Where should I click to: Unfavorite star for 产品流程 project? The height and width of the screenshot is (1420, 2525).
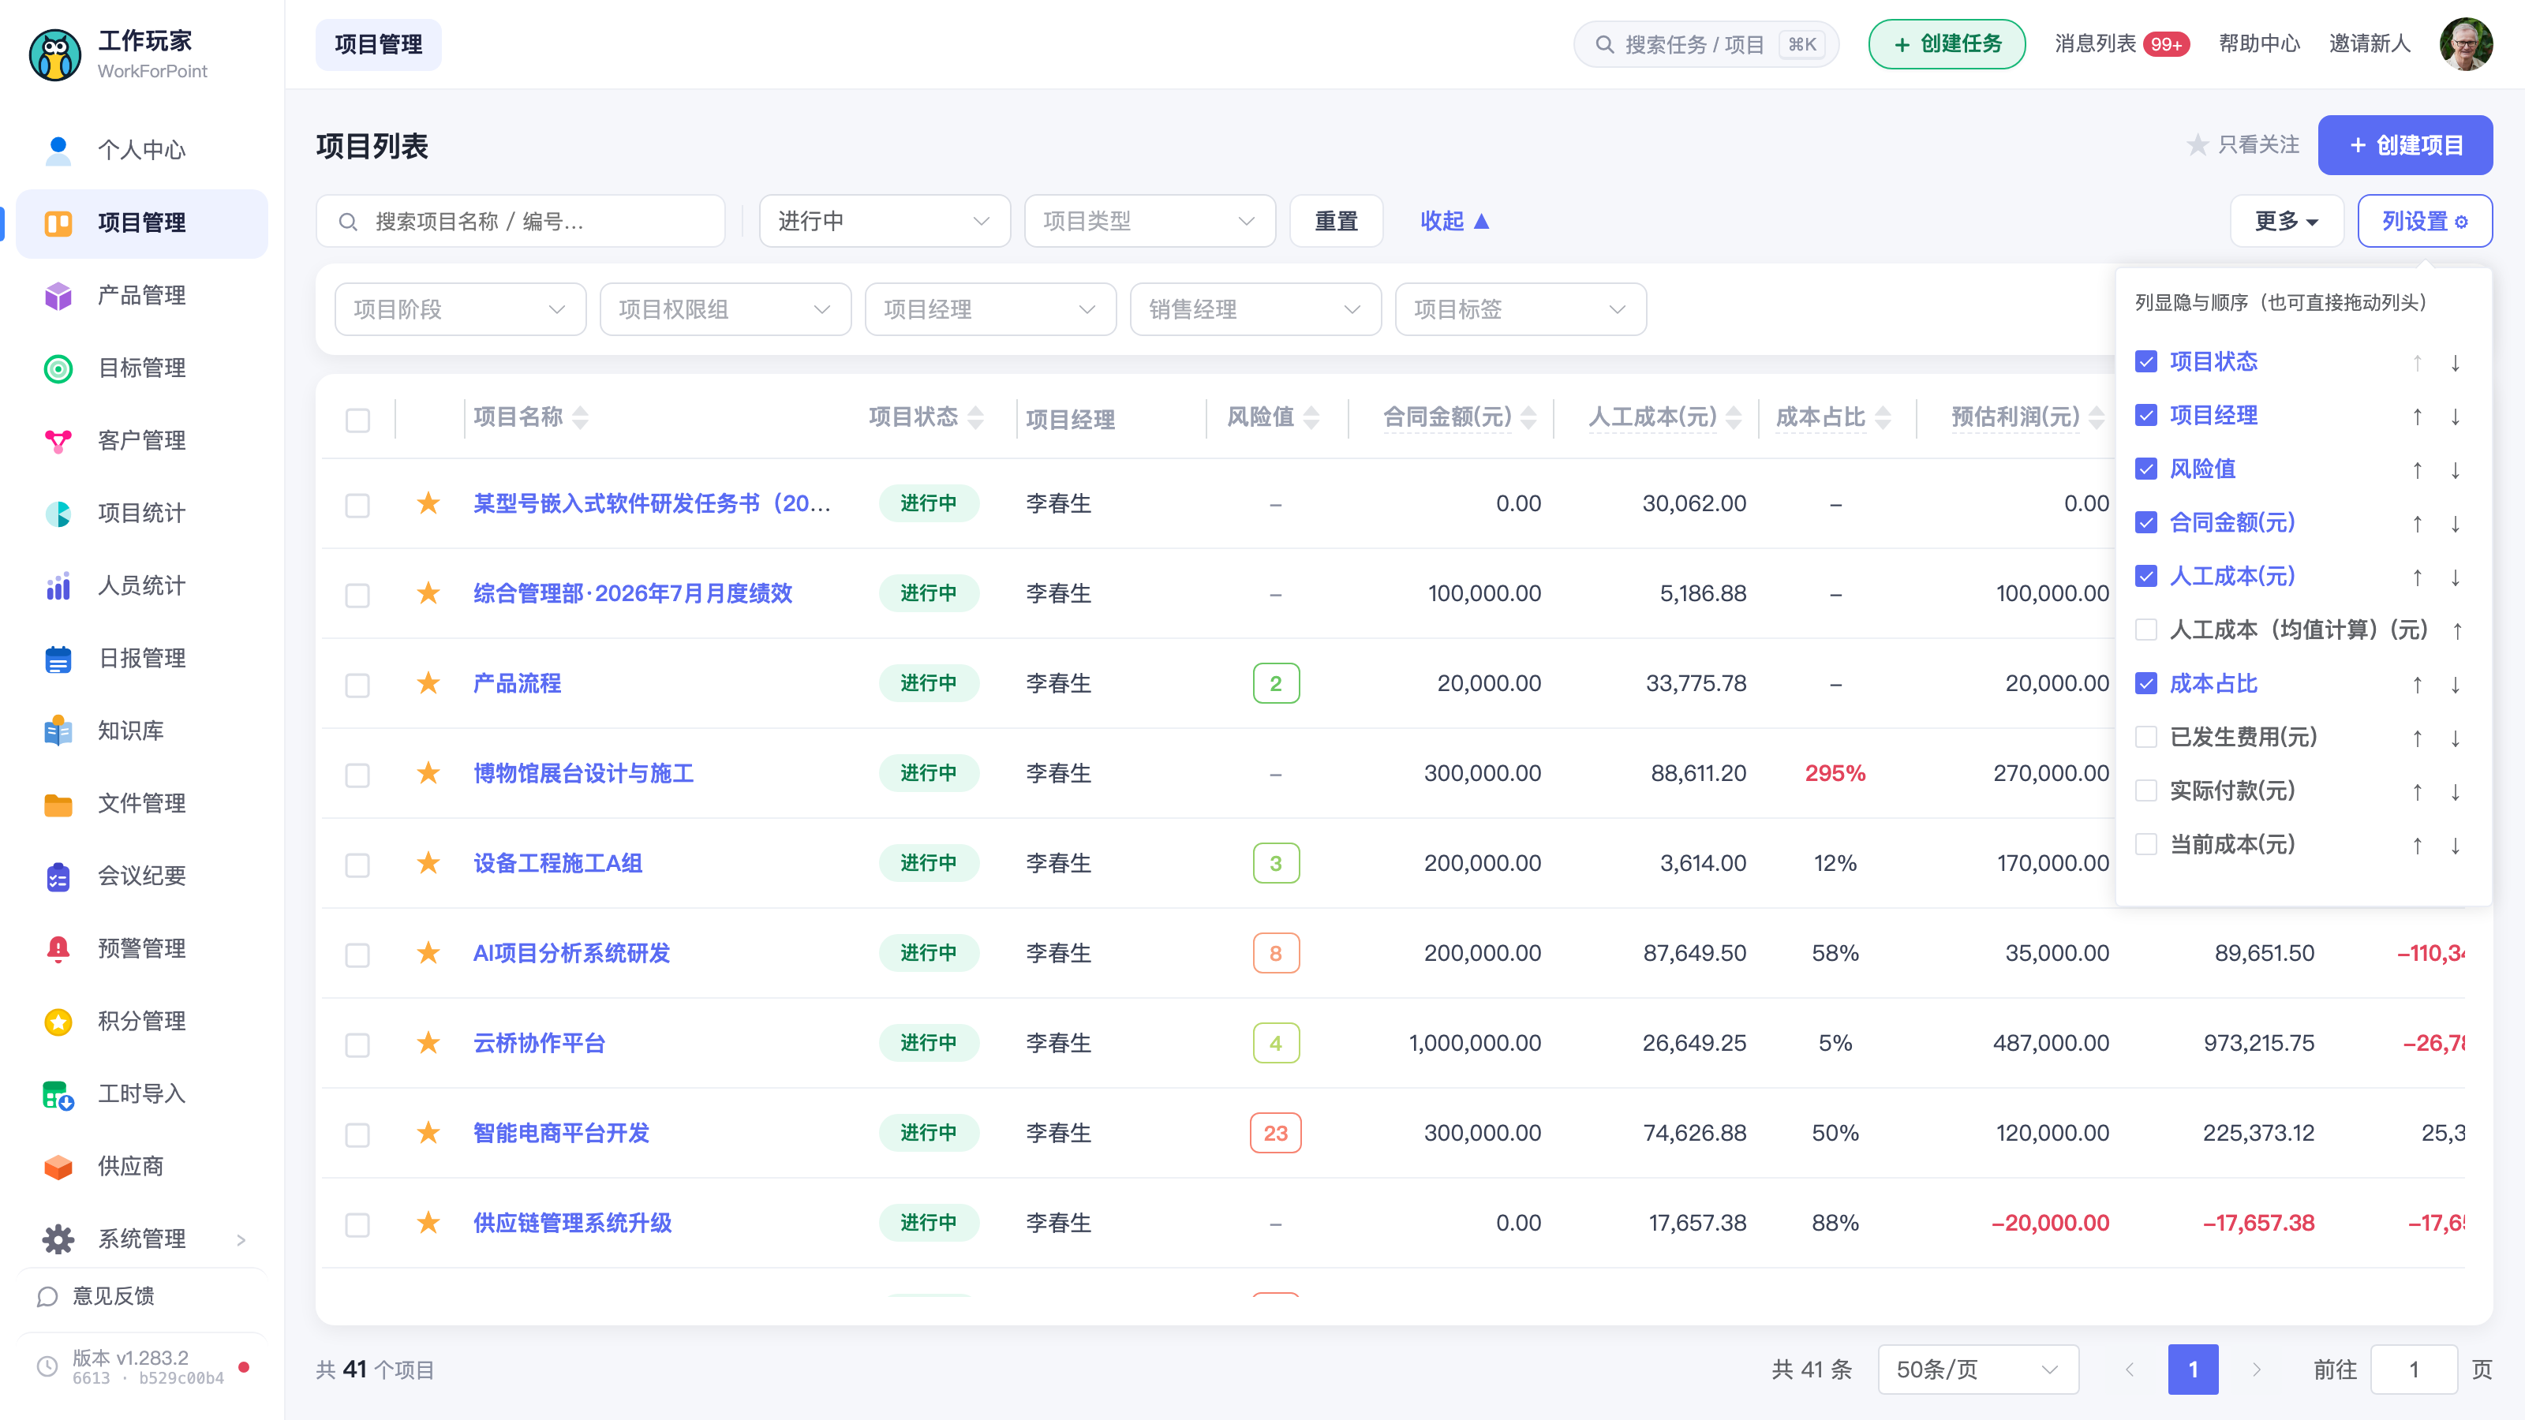[428, 683]
